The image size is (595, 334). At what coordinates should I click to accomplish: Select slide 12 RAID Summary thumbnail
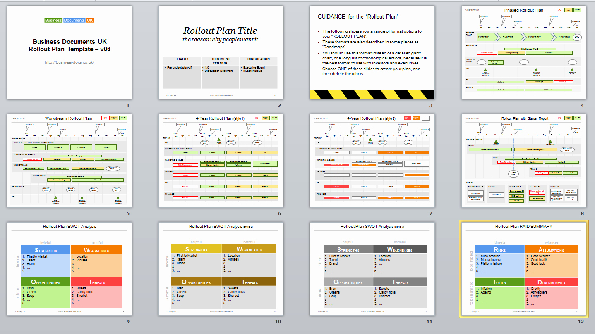[x=524, y=269]
